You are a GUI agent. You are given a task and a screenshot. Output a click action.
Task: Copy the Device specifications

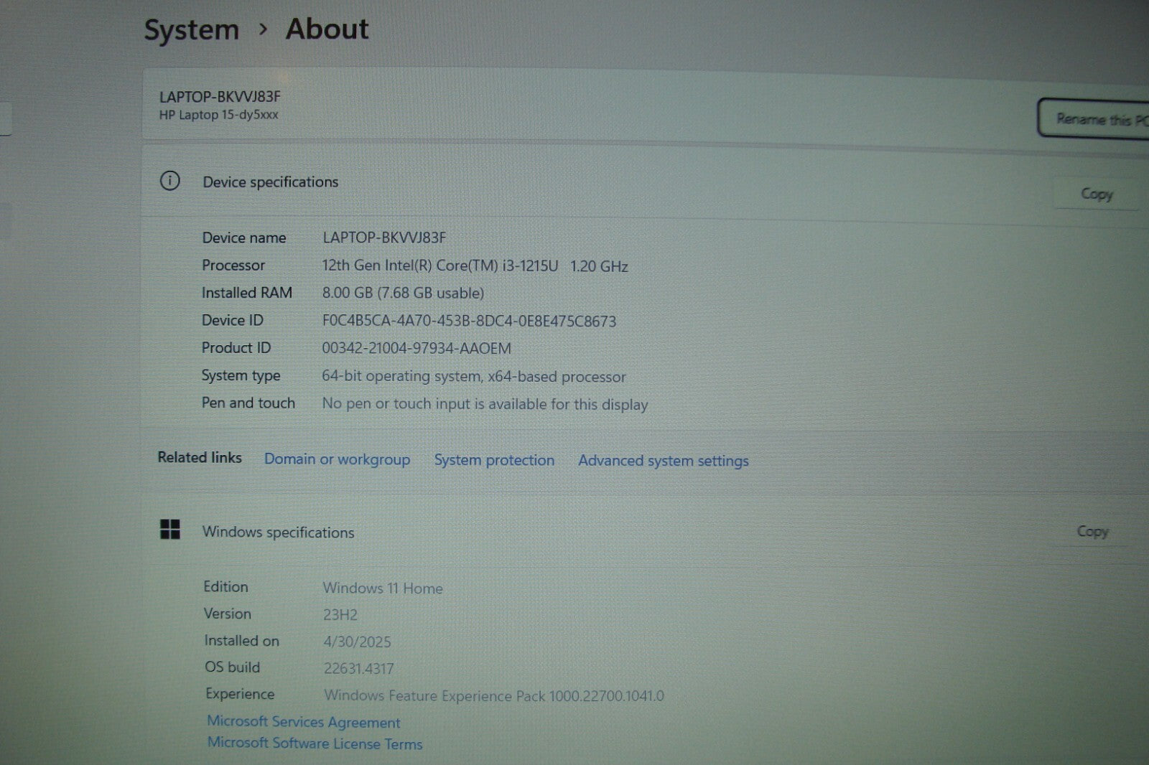click(x=1096, y=194)
